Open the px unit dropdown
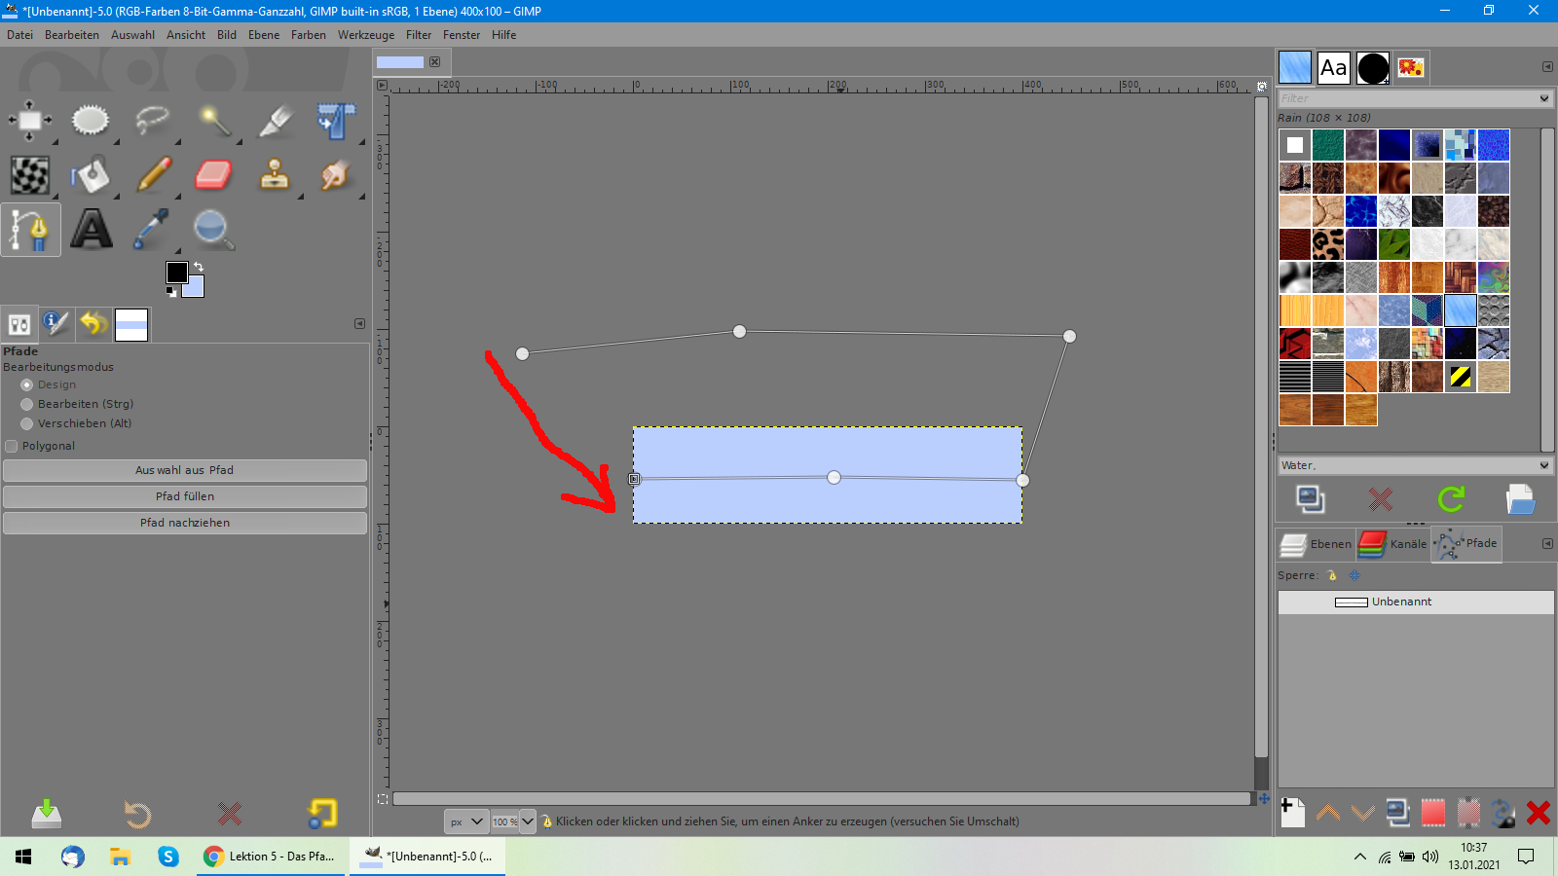Viewport: 1558px width, 876px height. pos(466,821)
